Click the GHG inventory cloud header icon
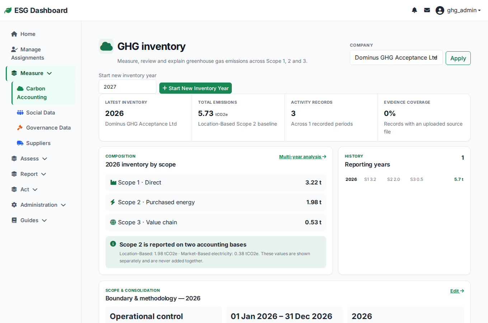 [106, 46]
